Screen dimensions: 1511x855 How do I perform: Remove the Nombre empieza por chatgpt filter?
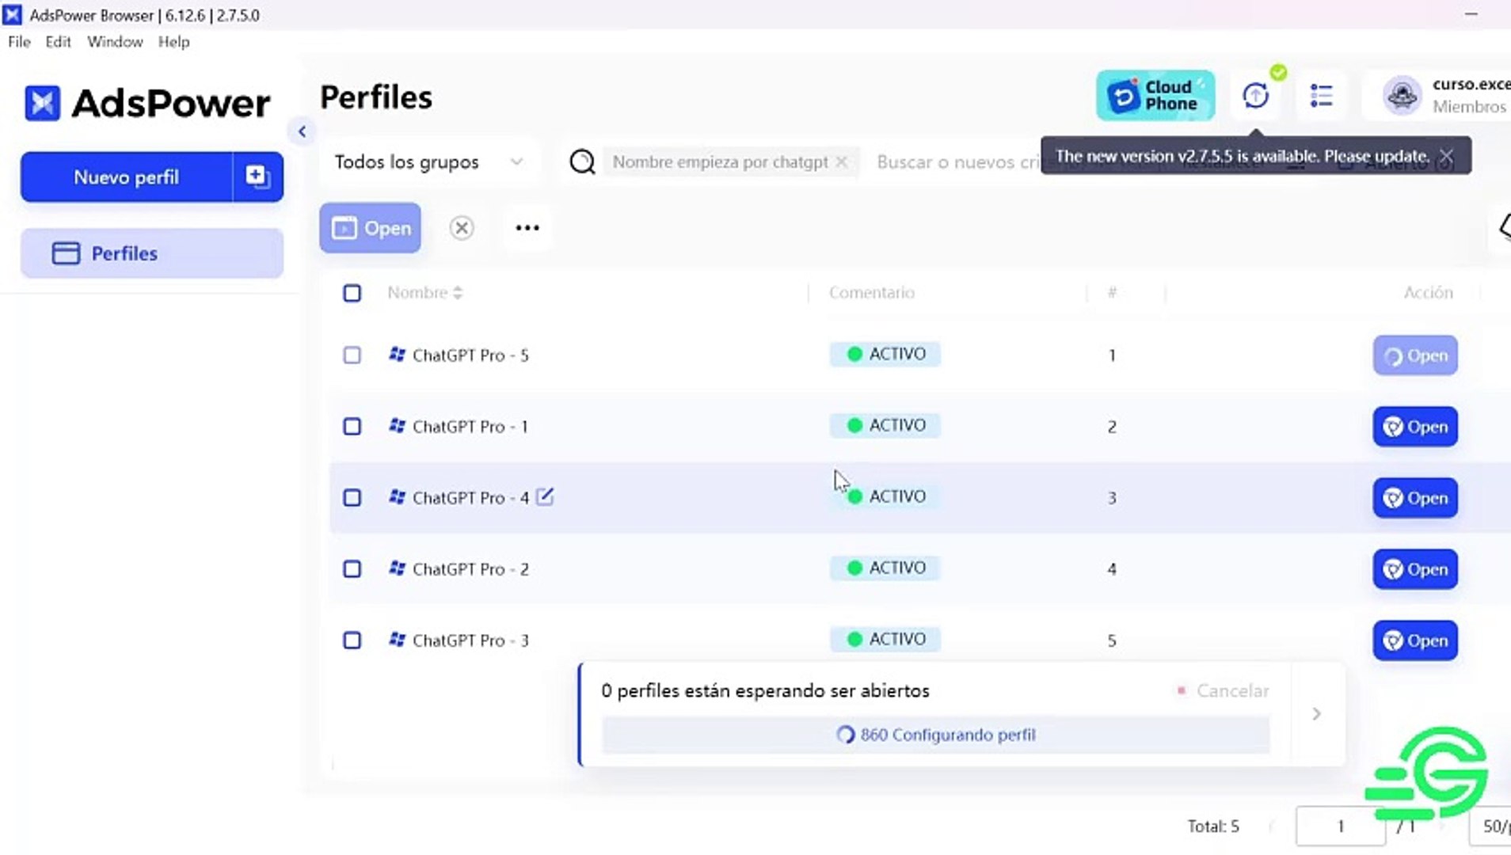click(842, 162)
